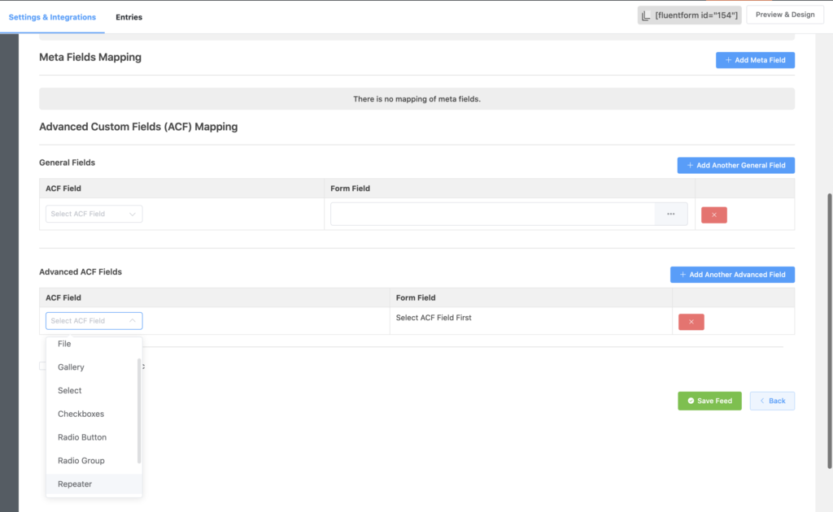Collapse the Advanced ACF Field dropdown arrow
833x512 pixels.
pyautogui.click(x=133, y=321)
